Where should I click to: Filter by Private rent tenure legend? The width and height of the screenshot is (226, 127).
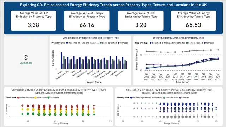click(41, 98)
